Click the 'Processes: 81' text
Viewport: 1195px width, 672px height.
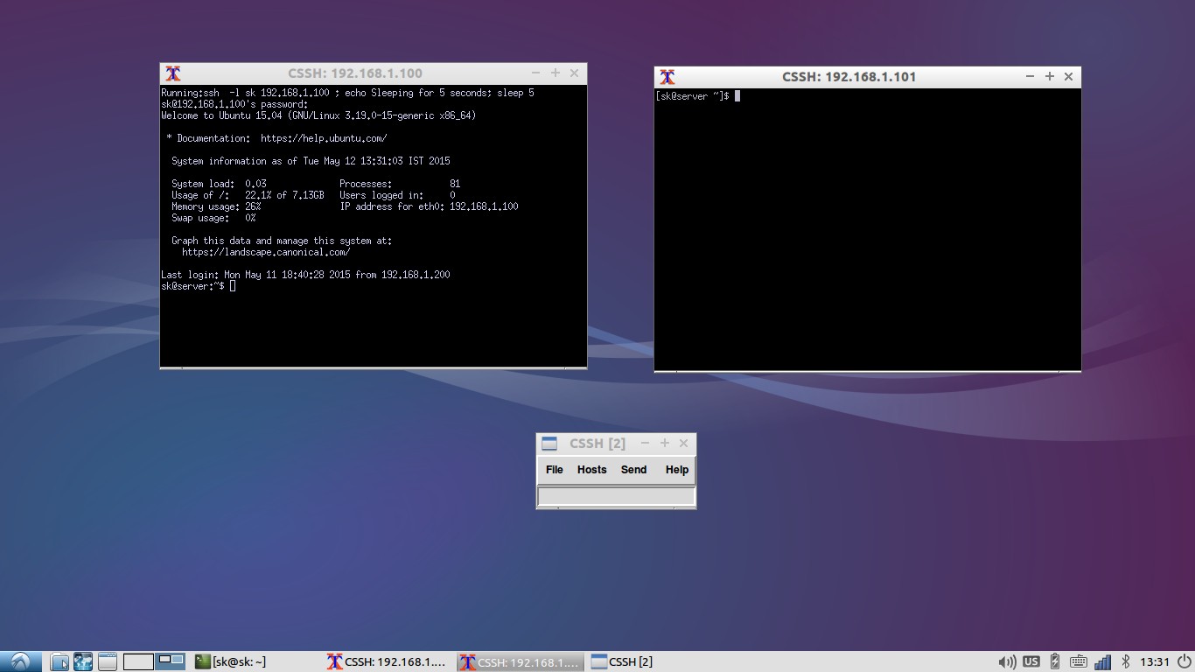click(x=400, y=184)
